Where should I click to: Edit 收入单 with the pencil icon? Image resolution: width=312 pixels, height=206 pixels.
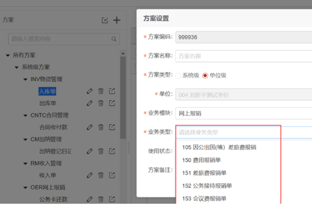90,175
